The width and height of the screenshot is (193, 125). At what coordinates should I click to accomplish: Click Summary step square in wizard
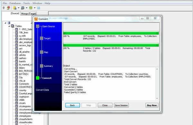41,66
